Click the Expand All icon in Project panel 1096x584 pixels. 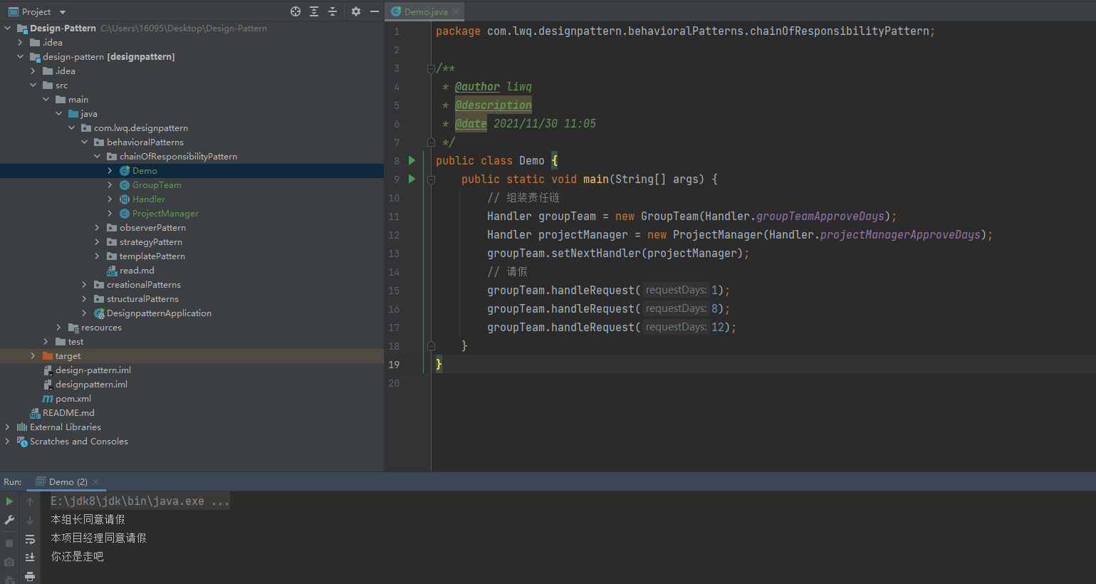pyautogui.click(x=314, y=11)
